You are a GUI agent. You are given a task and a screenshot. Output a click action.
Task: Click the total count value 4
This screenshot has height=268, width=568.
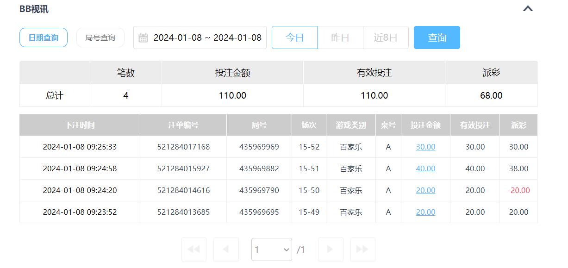click(126, 95)
